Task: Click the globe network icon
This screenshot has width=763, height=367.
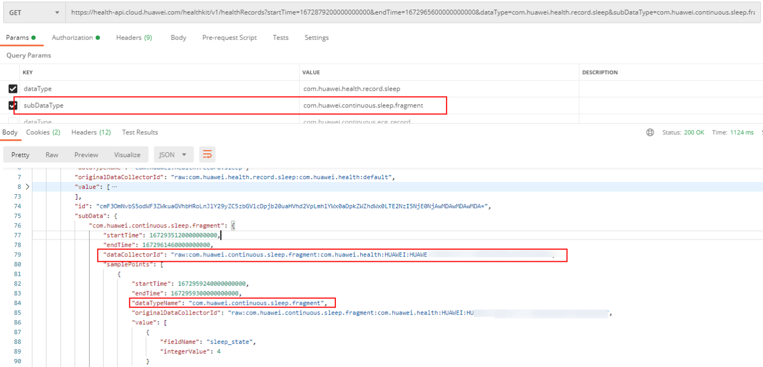Action: pos(650,132)
